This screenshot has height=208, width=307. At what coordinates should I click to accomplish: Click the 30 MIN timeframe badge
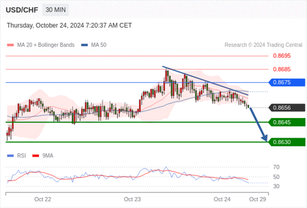click(x=56, y=9)
